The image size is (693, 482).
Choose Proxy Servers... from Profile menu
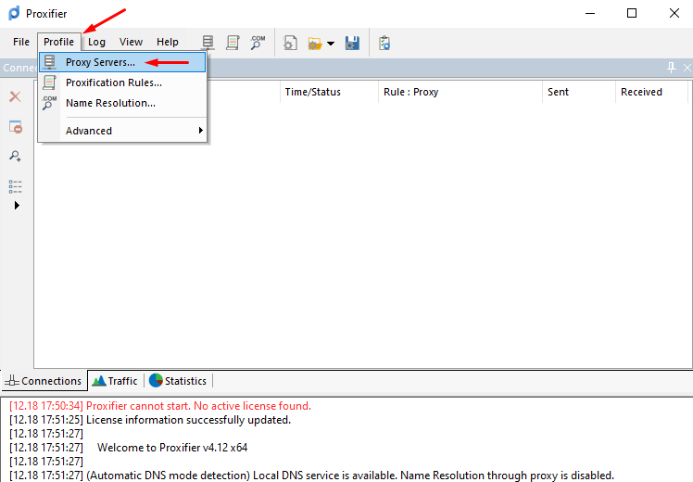click(x=122, y=62)
